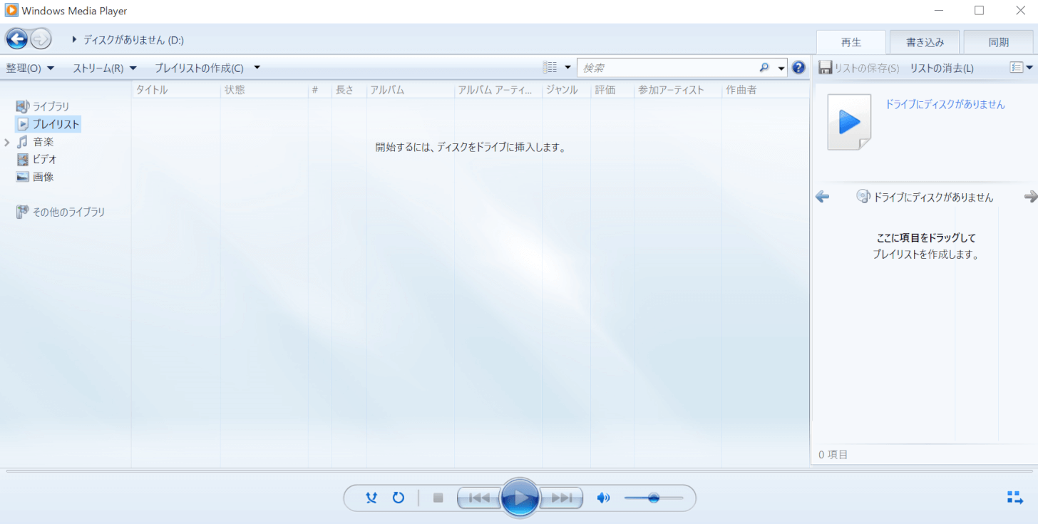1038x524 pixels.
Task: Switch to the 書き込み tab
Action: point(925,42)
